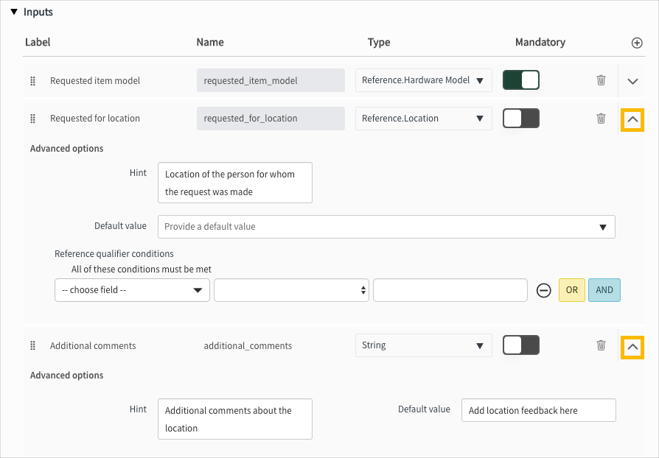Grab the drag handle of Requested for location

32,118
